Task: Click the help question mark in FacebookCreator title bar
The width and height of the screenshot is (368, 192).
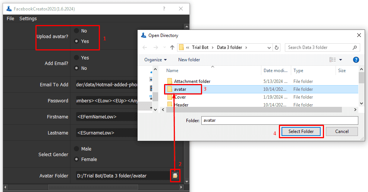Action: tap(164, 9)
